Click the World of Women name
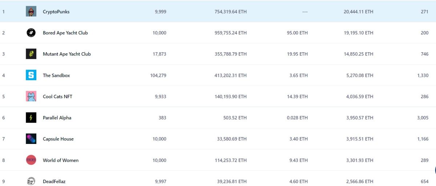The width and height of the screenshot is (436, 186). coord(61,160)
